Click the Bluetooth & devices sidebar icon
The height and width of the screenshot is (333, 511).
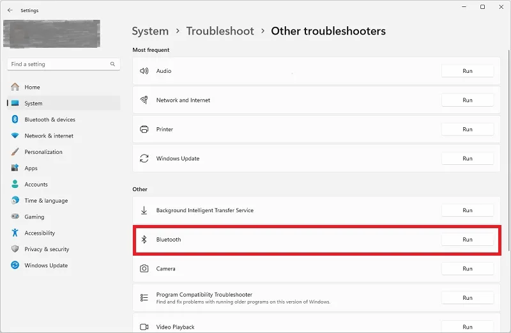click(15, 120)
